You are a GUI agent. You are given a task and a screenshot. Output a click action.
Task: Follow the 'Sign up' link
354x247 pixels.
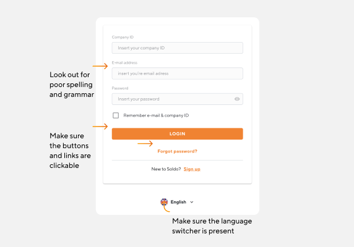point(192,169)
